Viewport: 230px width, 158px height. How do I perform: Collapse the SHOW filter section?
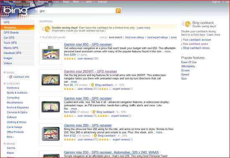pos(5,72)
